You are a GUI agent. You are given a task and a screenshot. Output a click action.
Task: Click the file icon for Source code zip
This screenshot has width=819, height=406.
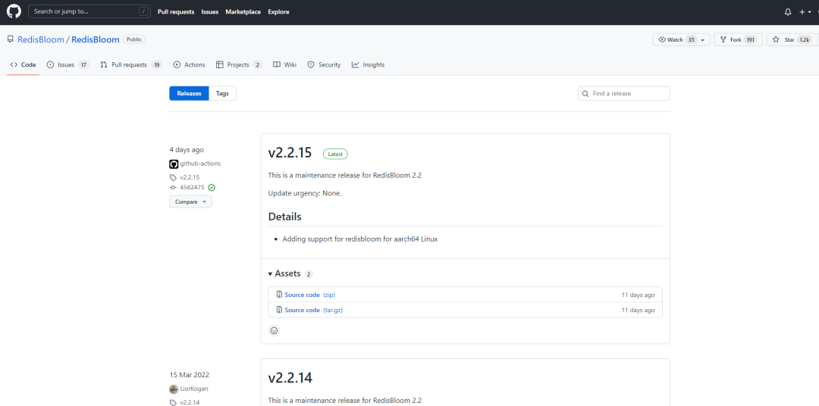[x=279, y=295]
